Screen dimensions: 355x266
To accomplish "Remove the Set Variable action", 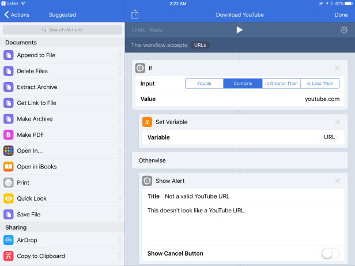I will pos(338,122).
